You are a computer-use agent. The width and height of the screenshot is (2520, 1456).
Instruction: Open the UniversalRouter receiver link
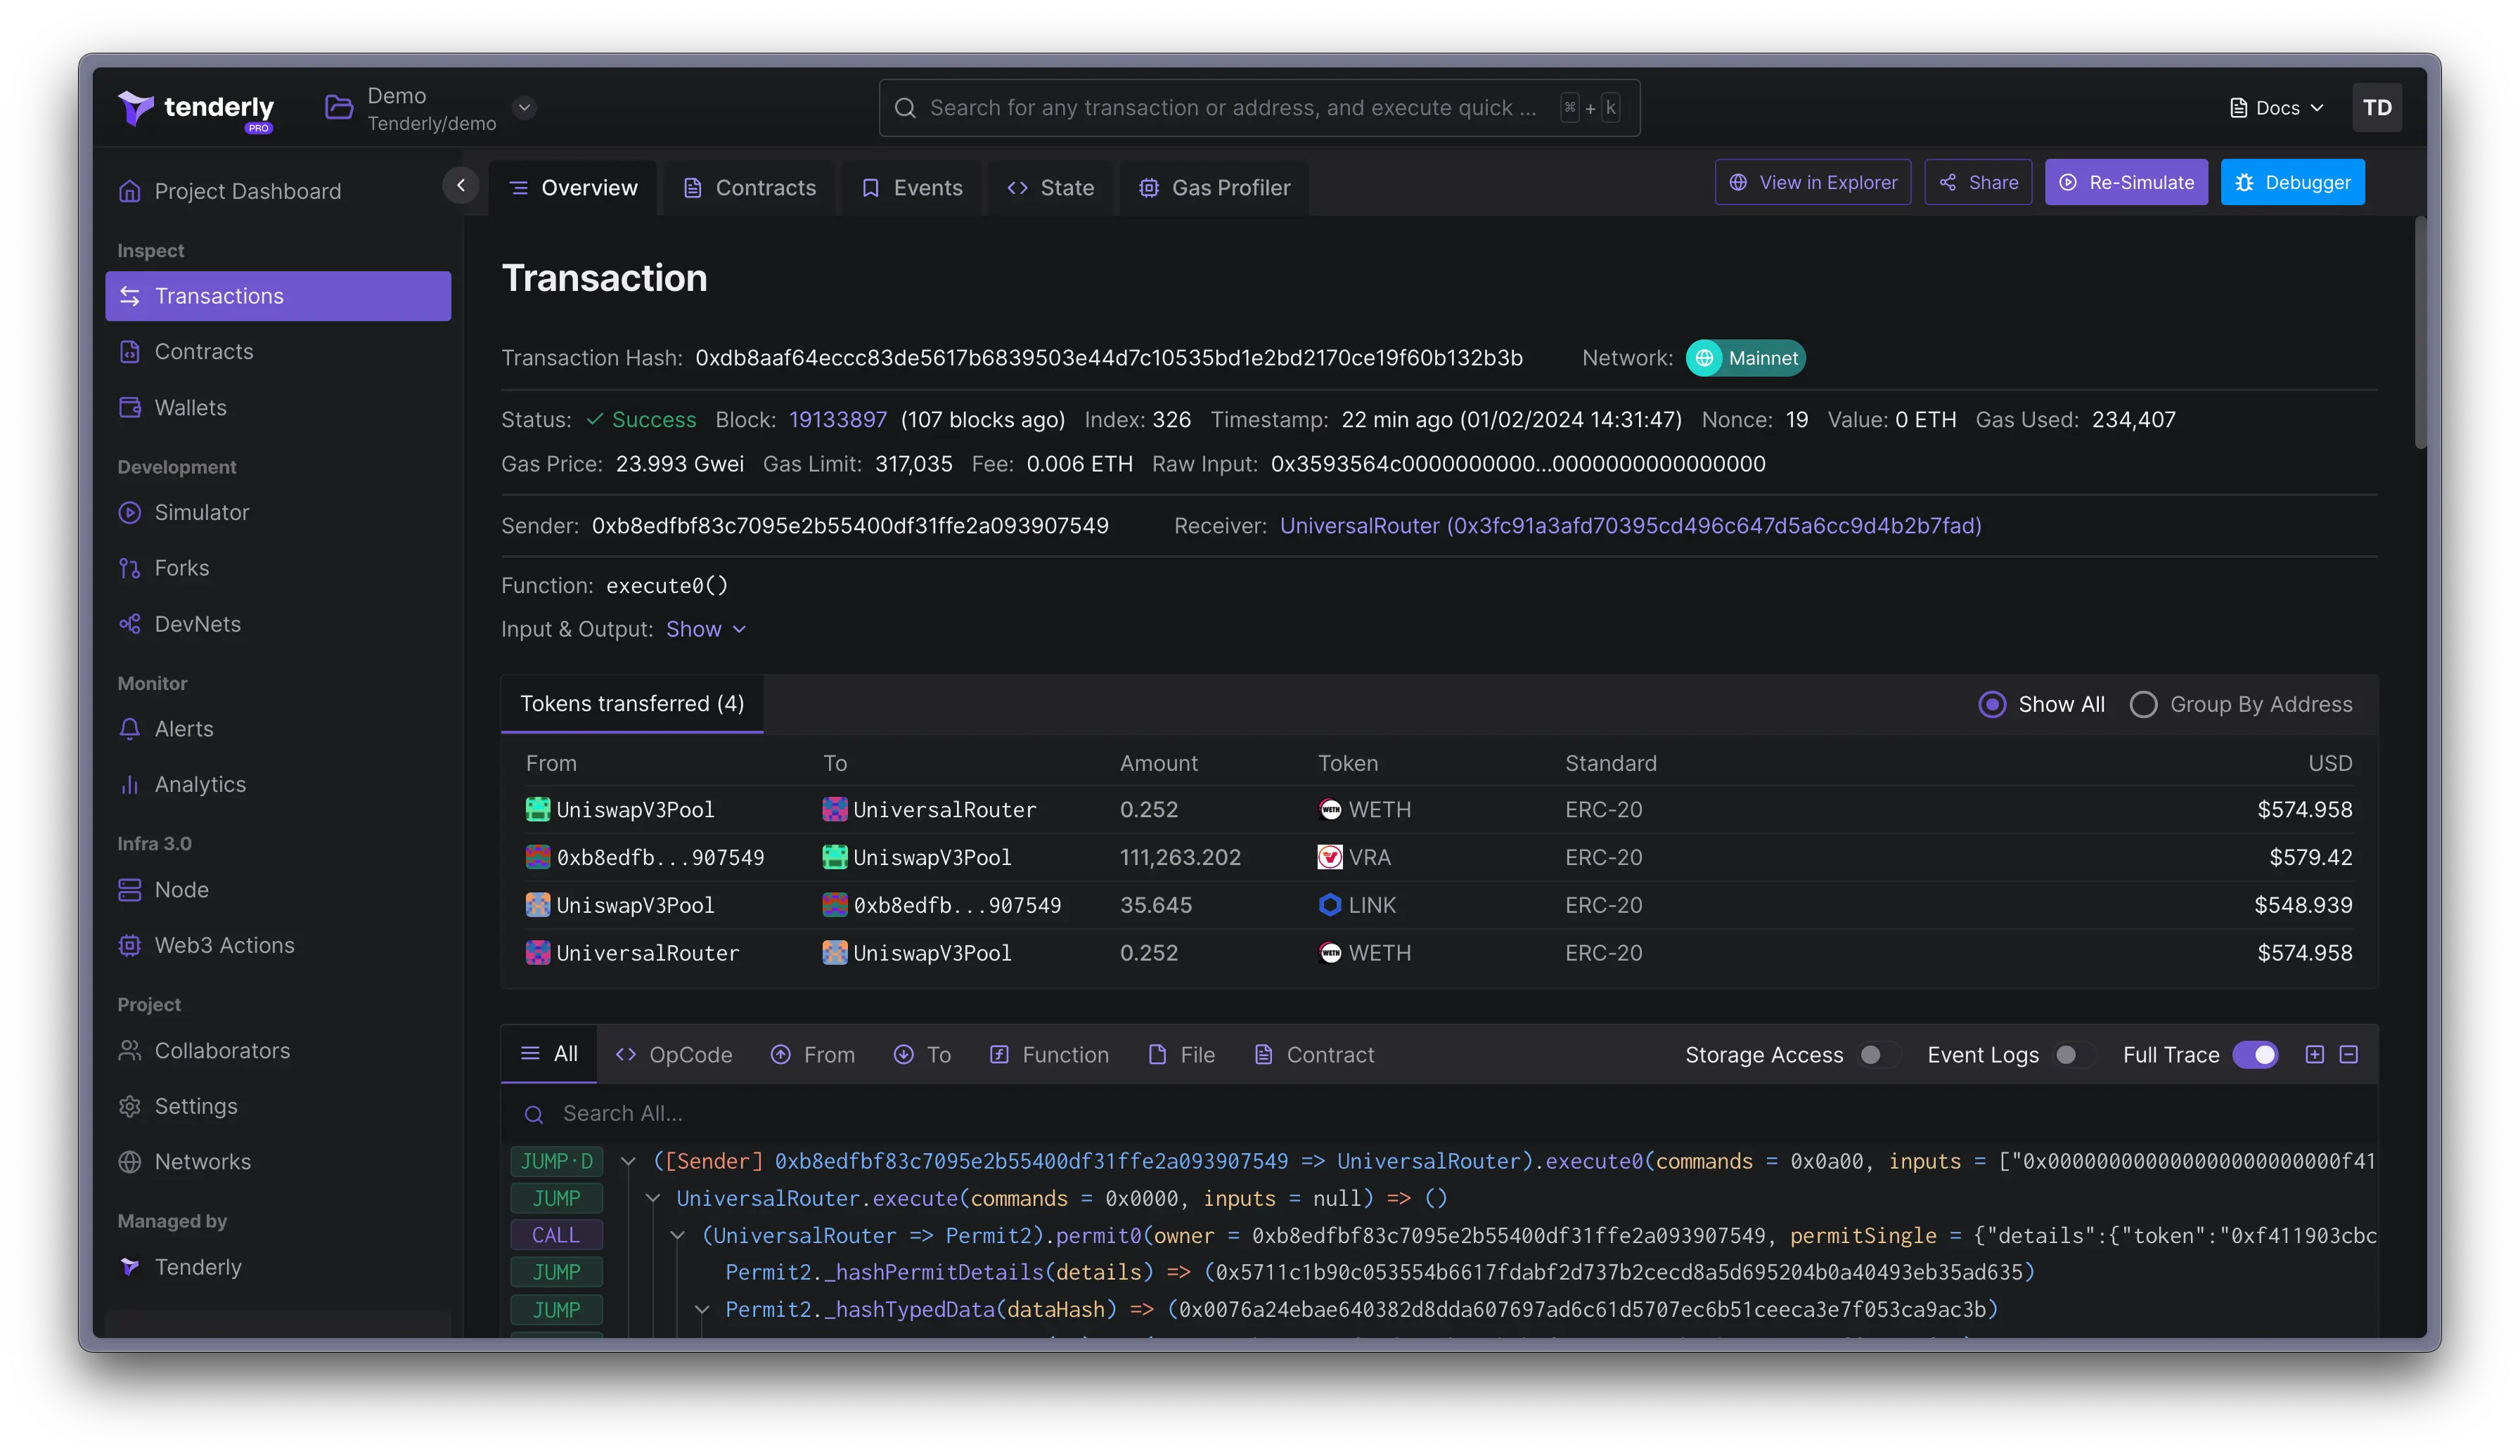[x=1630, y=526]
